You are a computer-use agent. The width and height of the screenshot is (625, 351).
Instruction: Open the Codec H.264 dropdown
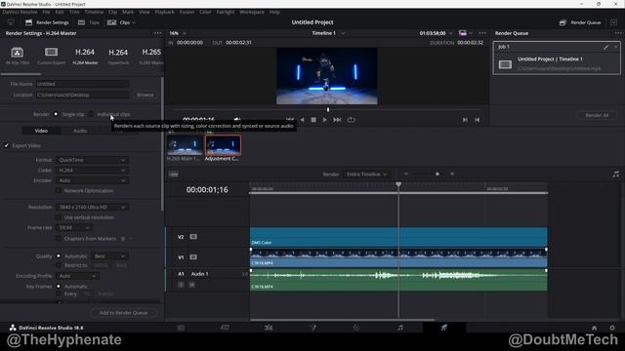coord(92,170)
